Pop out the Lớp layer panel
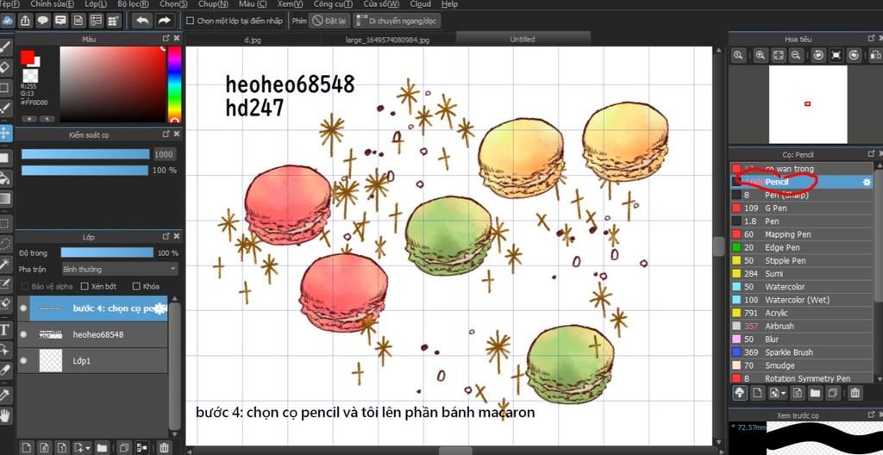The image size is (883, 455). click(x=166, y=236)
